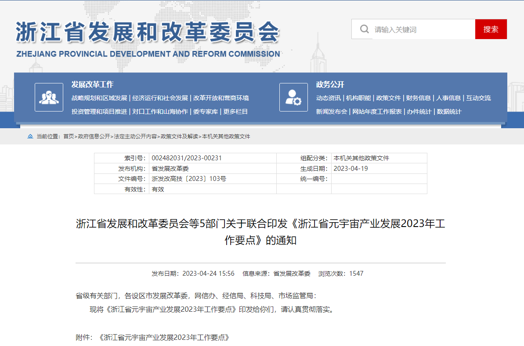Viewport: 524px width, 346px height.
Task: Open 委专家库 navigation link
Action: click(206, 112)
